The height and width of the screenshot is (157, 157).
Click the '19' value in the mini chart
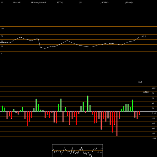tap(101, 153)
